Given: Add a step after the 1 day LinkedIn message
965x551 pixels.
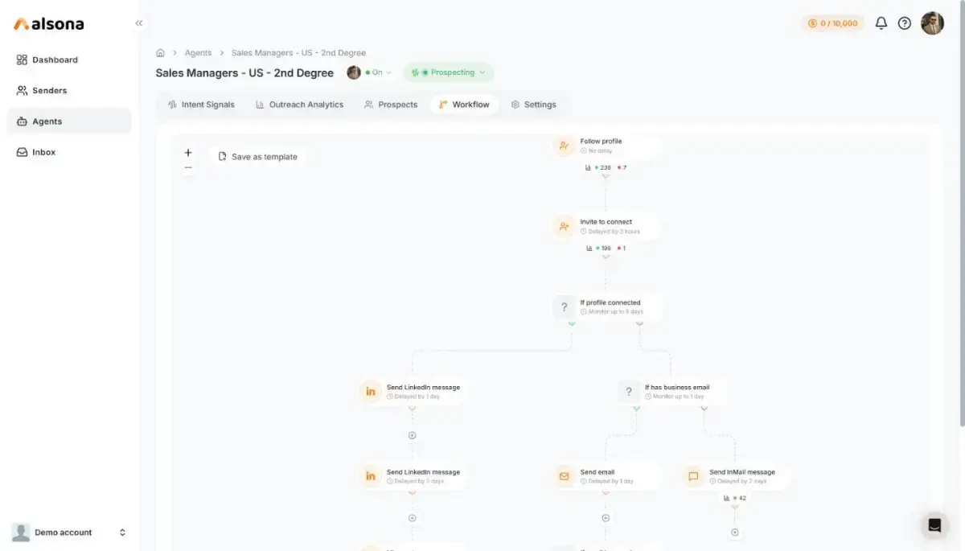Looking at the screenshot, I should (x=412, y=435).
